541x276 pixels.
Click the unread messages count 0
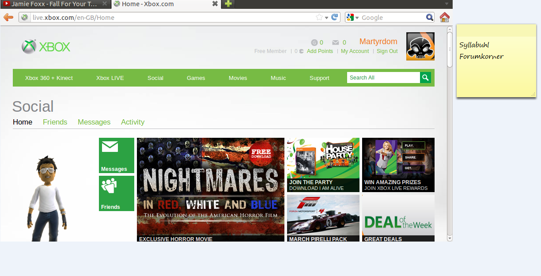click(344, 43)
